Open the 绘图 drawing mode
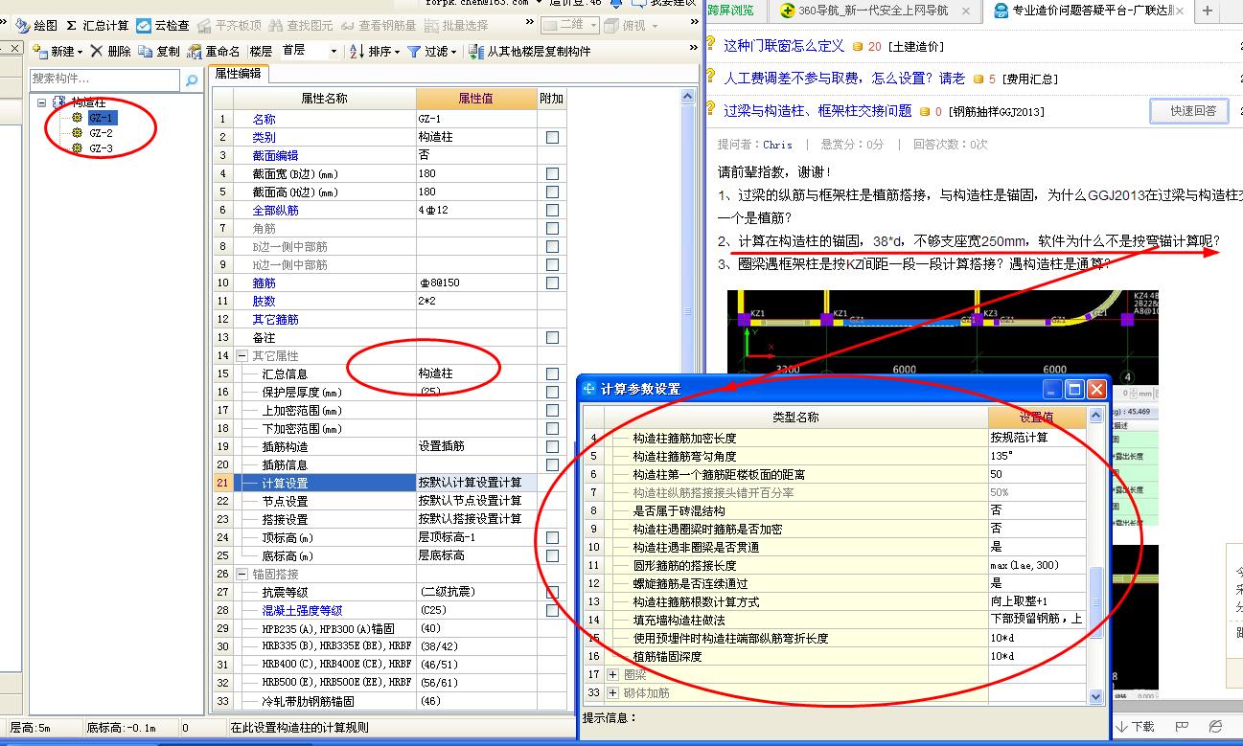This screenshot has height=746, width=1243. (36, 26)
